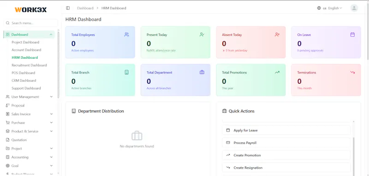Click the Present Today user-check icon
This screenshot has width=369, height=176.
pyautogui.click(x=202, y=34)
